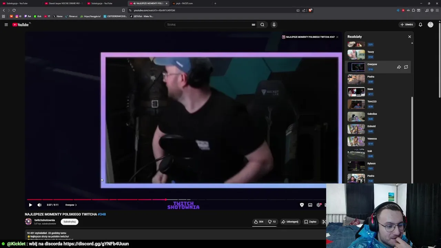Open the extensions puzzle icon
The height and width of the screenshot is (248, 441).
point(413,10)
